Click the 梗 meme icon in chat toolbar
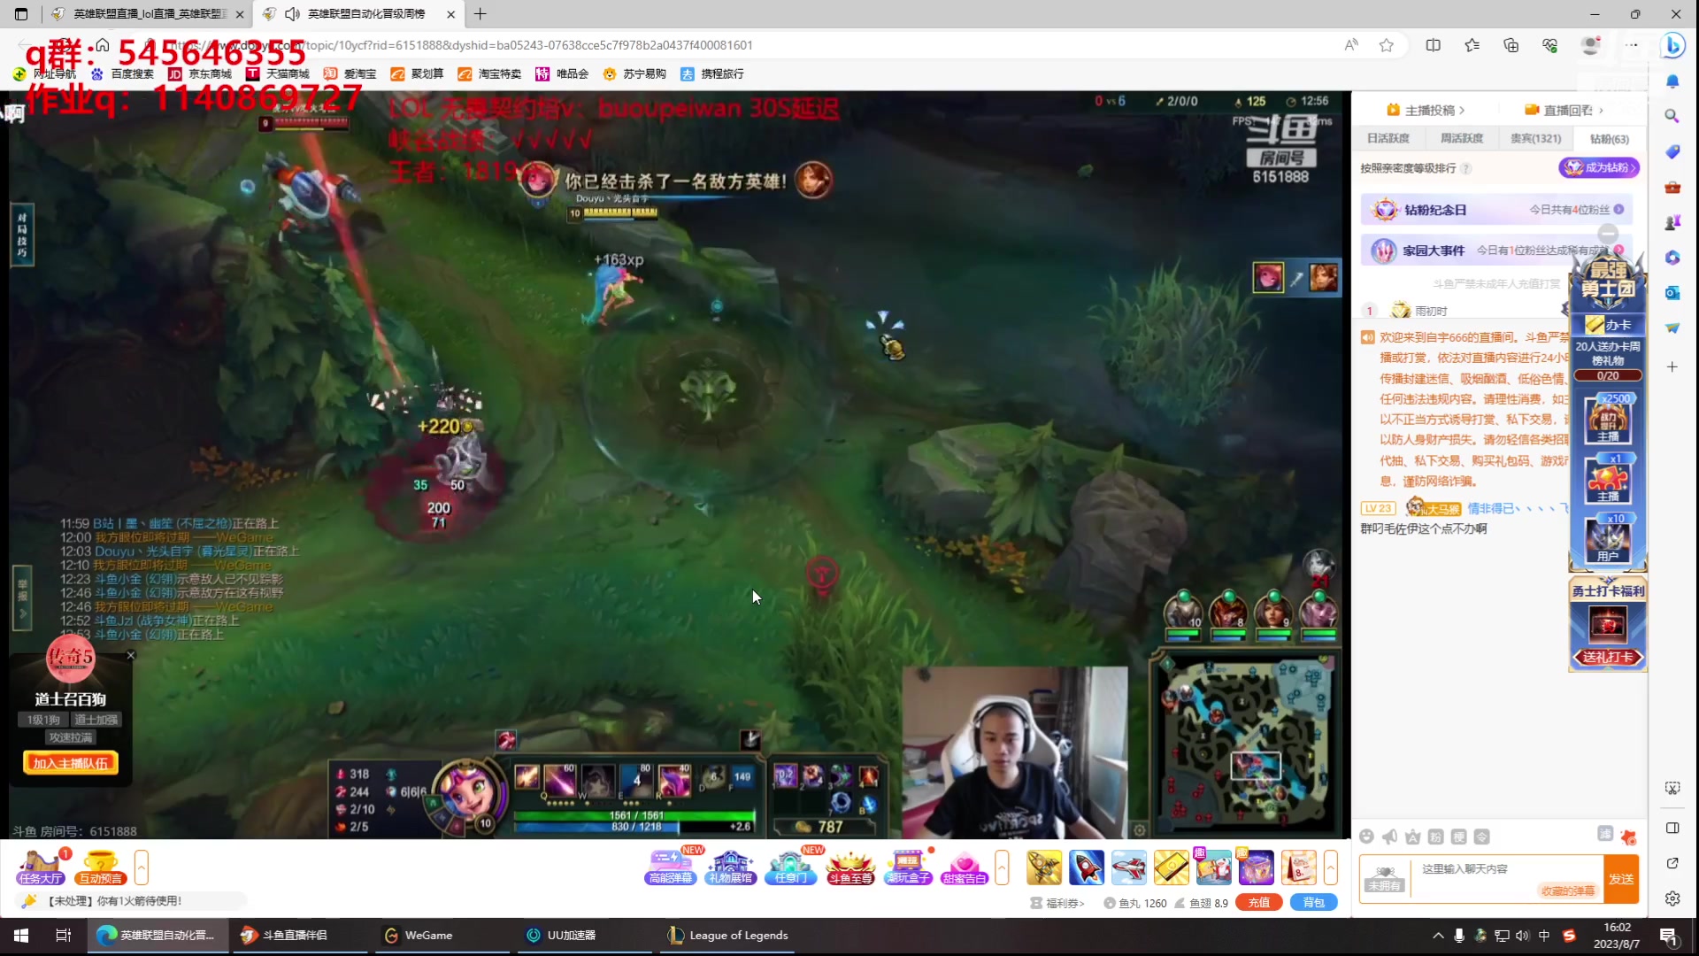 tap(1459, 836)
